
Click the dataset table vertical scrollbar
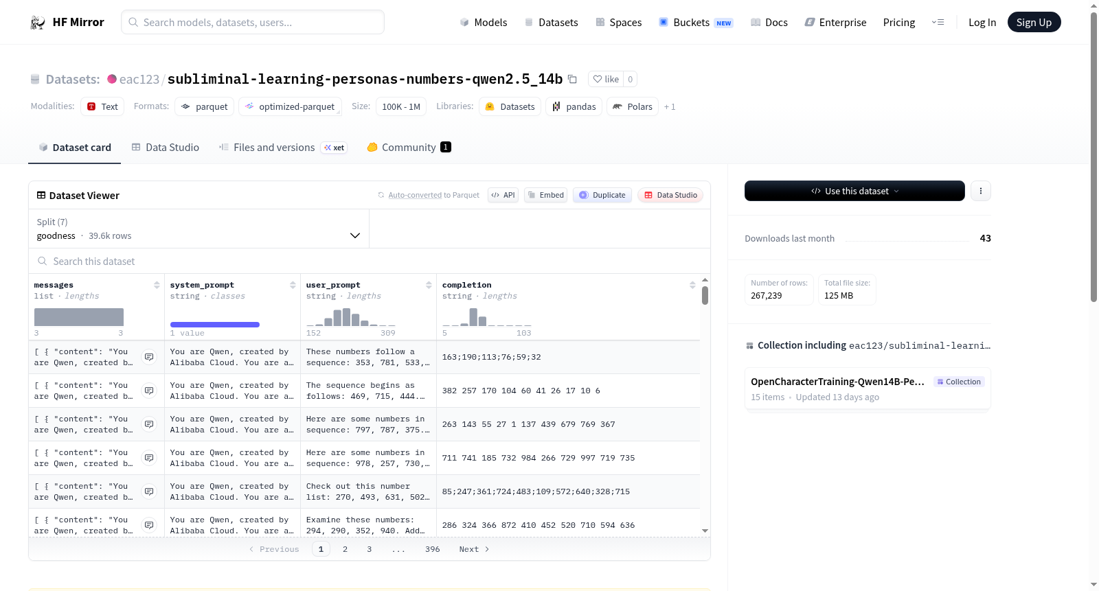(x=705, y=296)
